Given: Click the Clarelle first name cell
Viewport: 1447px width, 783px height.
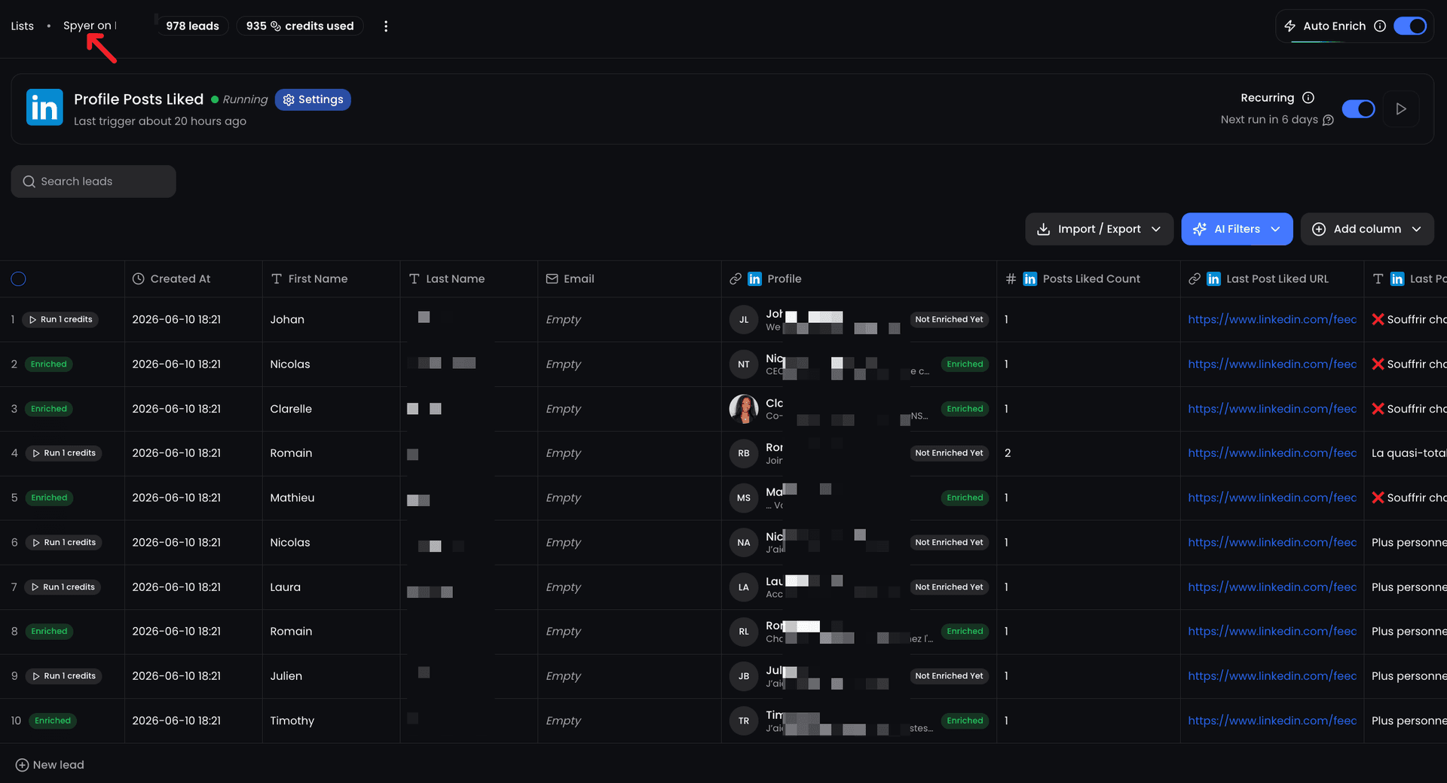Looking at the screenshot, I should click(x=331, y=409).
